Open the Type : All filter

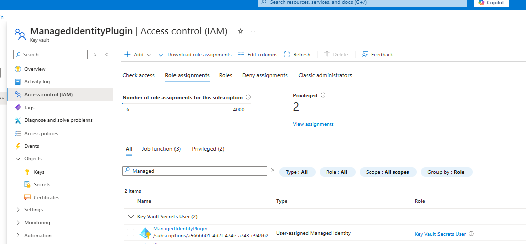tap(297, 172)
